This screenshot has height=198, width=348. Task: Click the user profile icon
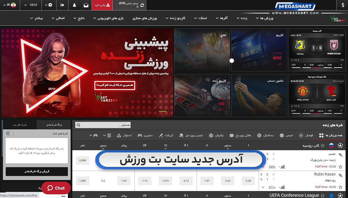[74, 5]
